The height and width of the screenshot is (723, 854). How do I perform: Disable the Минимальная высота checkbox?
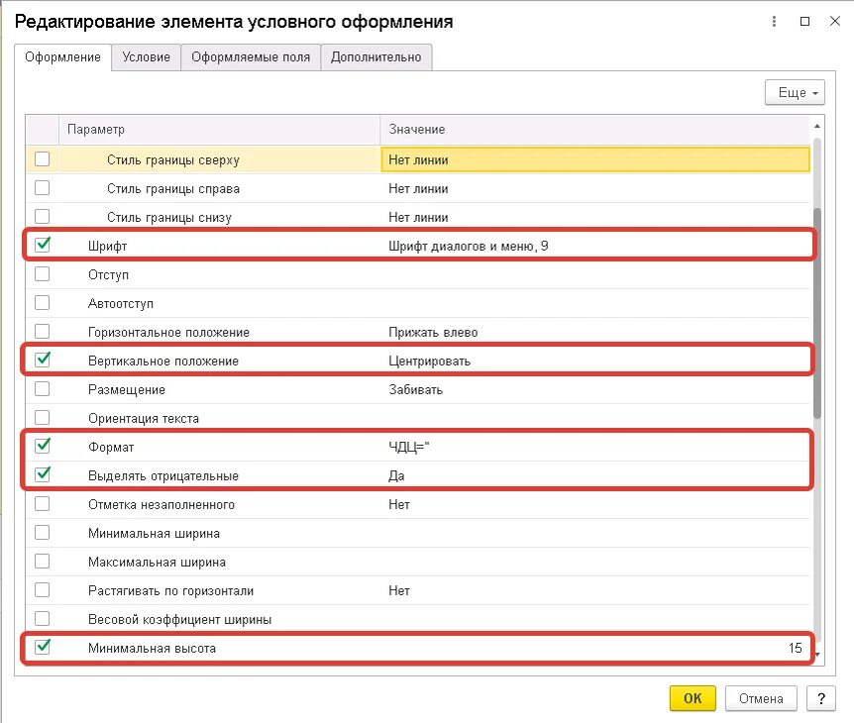point(42,648)
